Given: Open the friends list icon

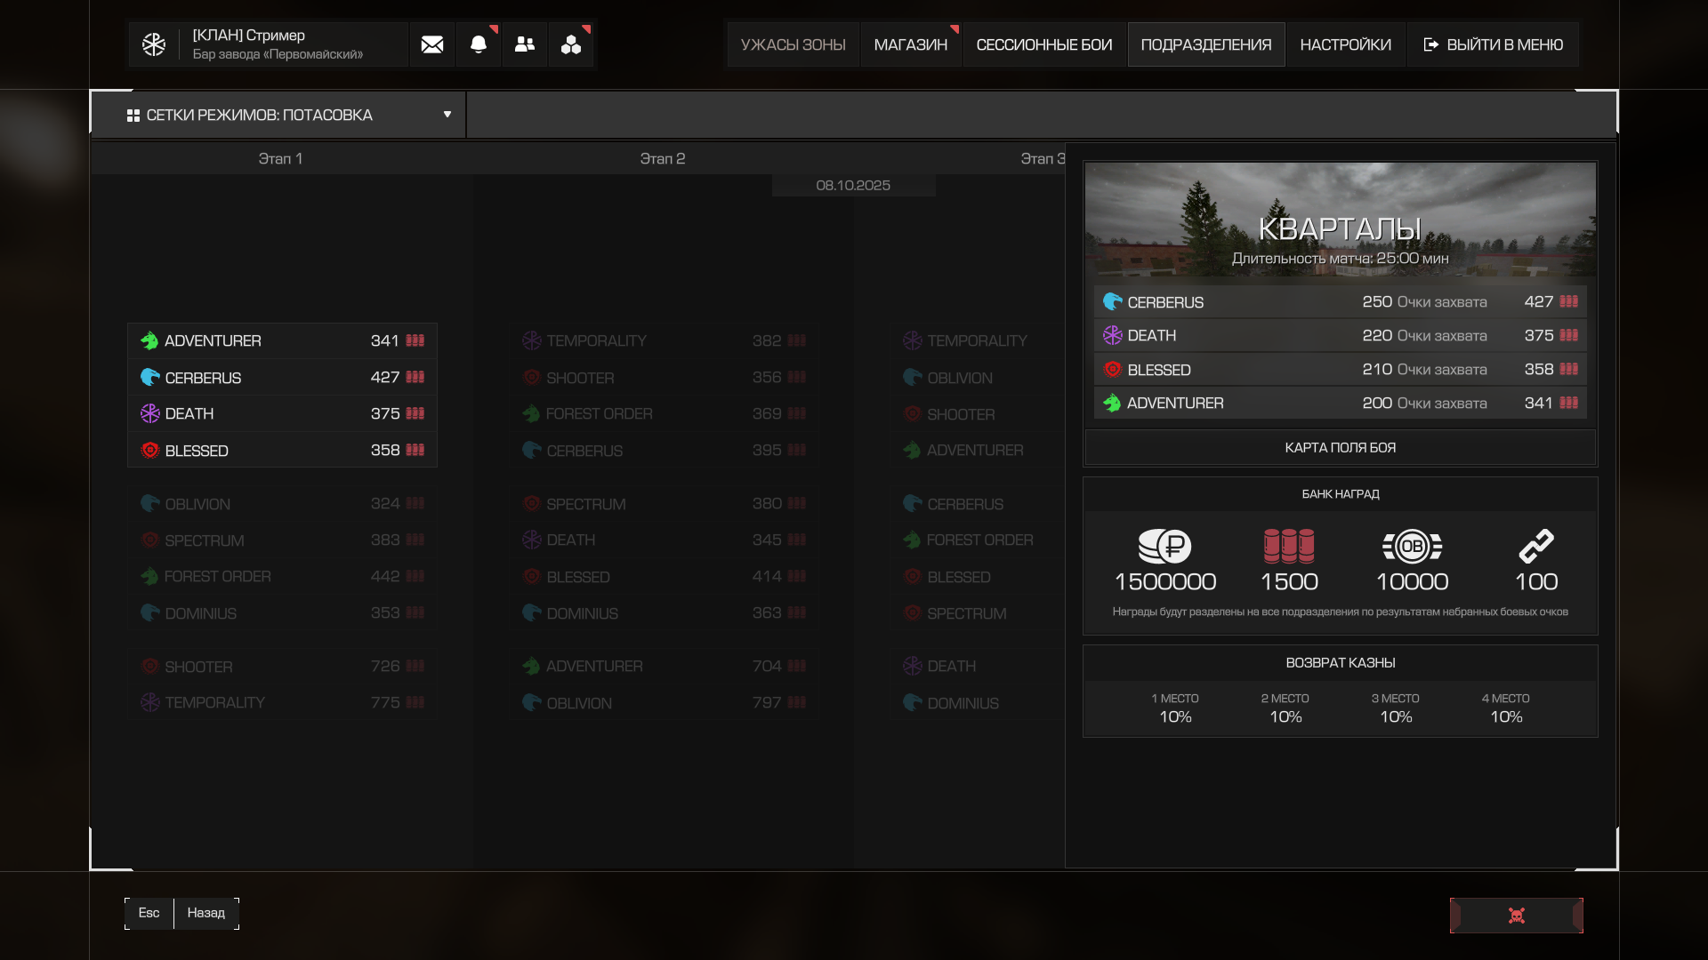Looking at the screenshot, I should (525, 44).
